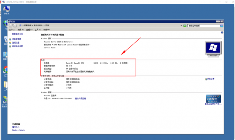The image size is (235, 140).
Task: Click the shield icon beside Device Manager
Action: point(10,39)
